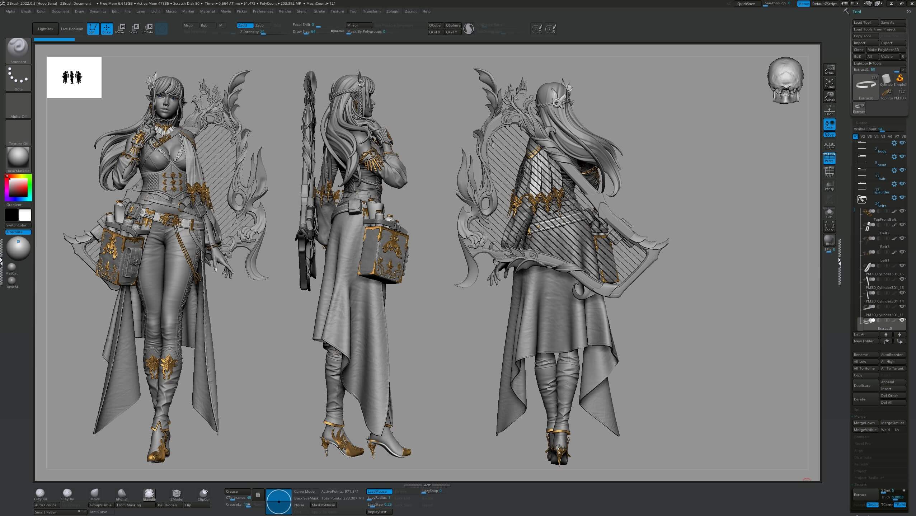The height and width of the screenshot is (516, 916).
Task: Expand the Boolean section
Action: point(861,437)
